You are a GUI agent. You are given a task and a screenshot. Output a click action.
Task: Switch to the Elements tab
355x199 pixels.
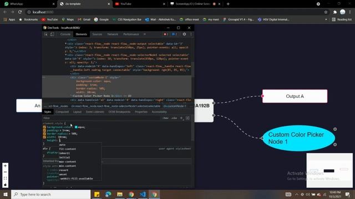(82, 34)
